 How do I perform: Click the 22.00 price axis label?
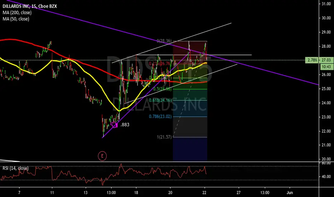coord(326,131)
